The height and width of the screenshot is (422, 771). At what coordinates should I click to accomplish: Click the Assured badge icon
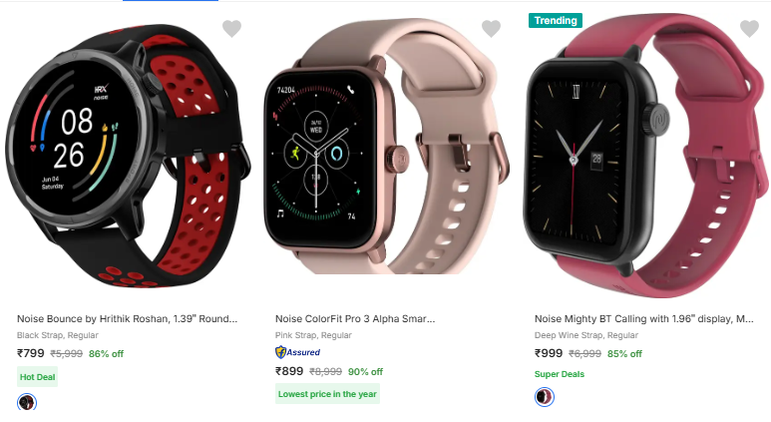pyautogui.click(x=297, y=352)
